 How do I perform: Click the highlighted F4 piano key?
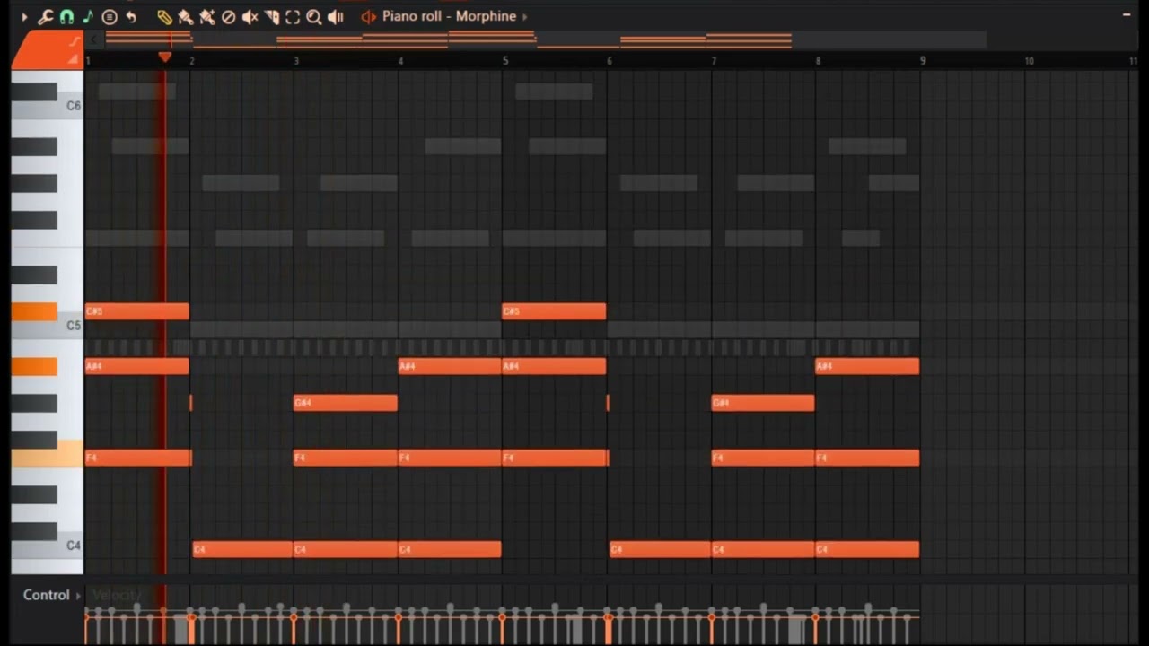(x=47, y=456)
